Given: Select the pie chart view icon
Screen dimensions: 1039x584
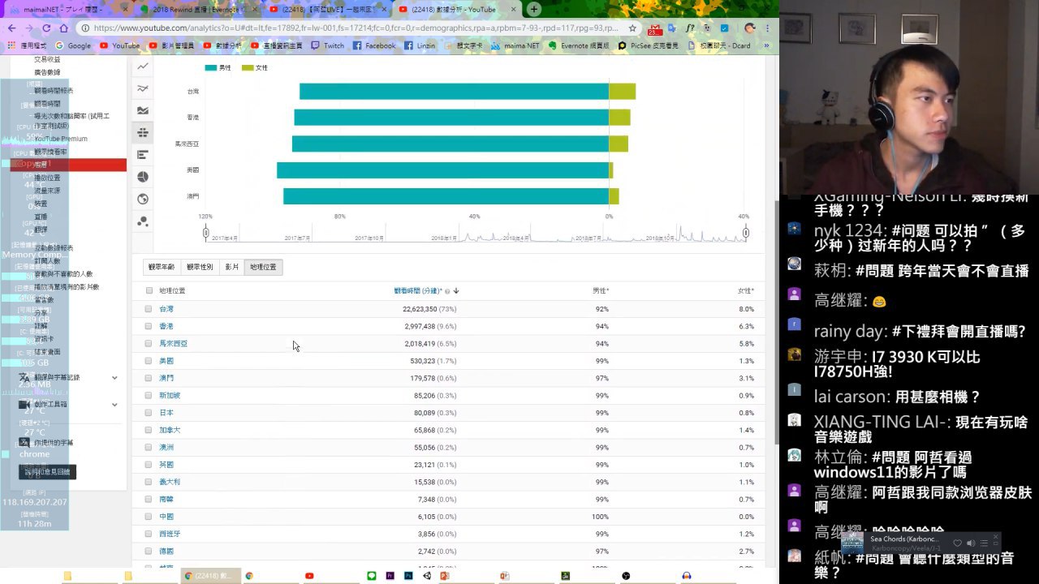Looking at the screenshot, I should [143, 177].
